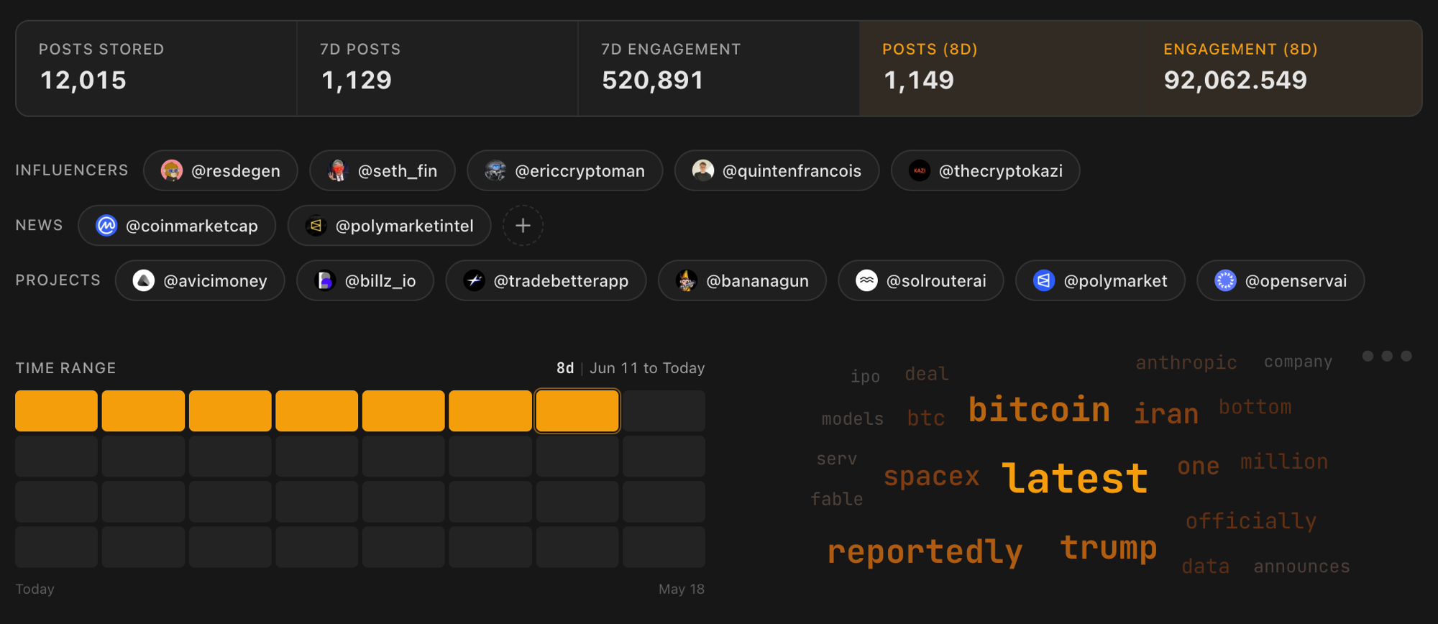Toggle the @seth_fin influencer chip
This screenshot has width=1438, height=624.
383,171
